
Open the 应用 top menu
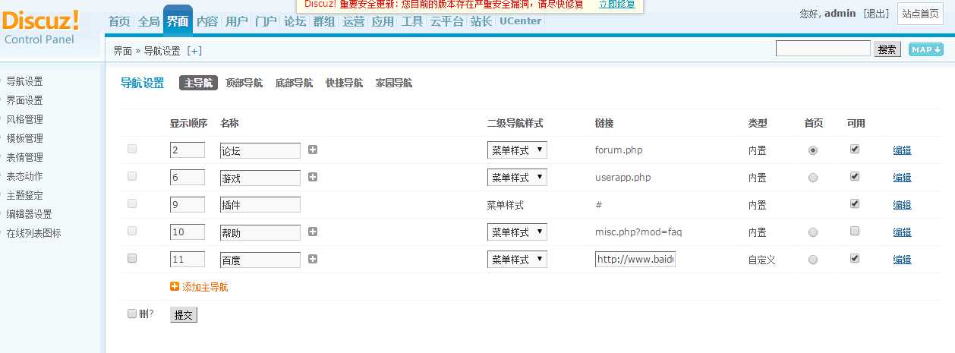point(383,21)
